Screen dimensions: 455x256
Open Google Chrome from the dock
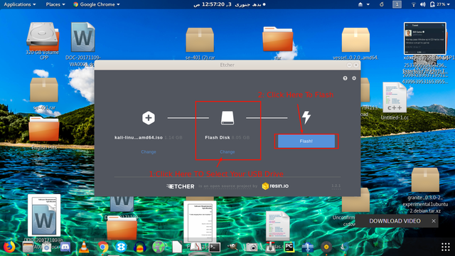(102, 247)
